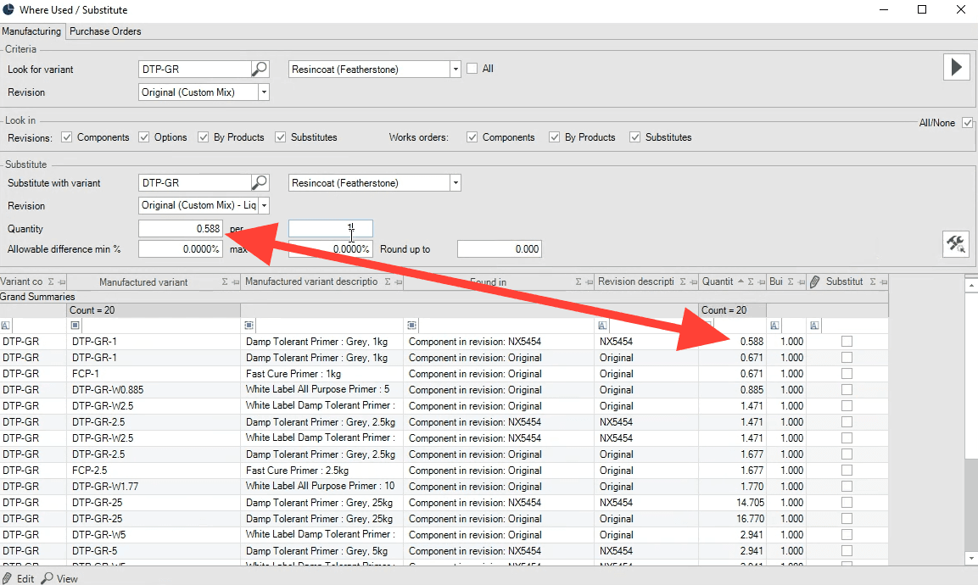Toggle the Options checkbox
This screenshot has width=978, height=585.
pyautogui.click(x=144, y=137)
